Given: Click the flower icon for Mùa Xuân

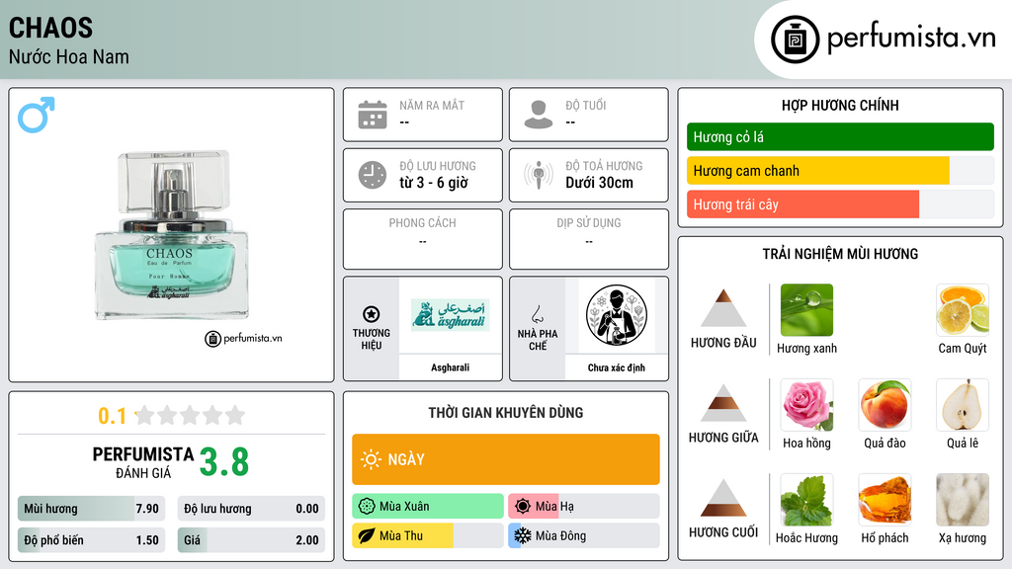Looking at the screenshot, I should tap(367, 506).
